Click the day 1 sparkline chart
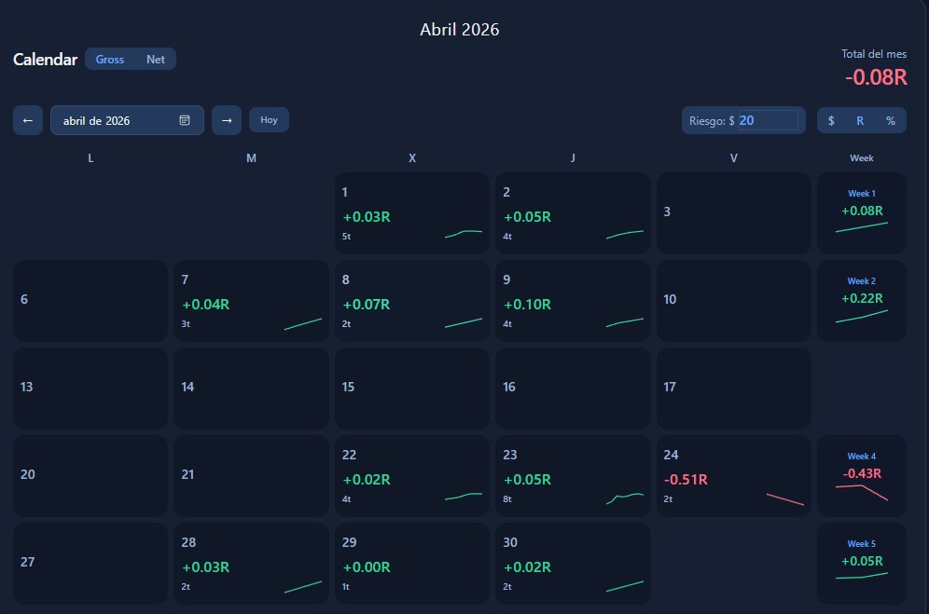The width and height of the screenshot is (929, 614). point(464,234)
